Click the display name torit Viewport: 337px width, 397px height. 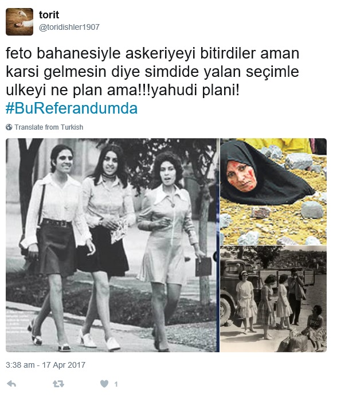tap(49, 15)
